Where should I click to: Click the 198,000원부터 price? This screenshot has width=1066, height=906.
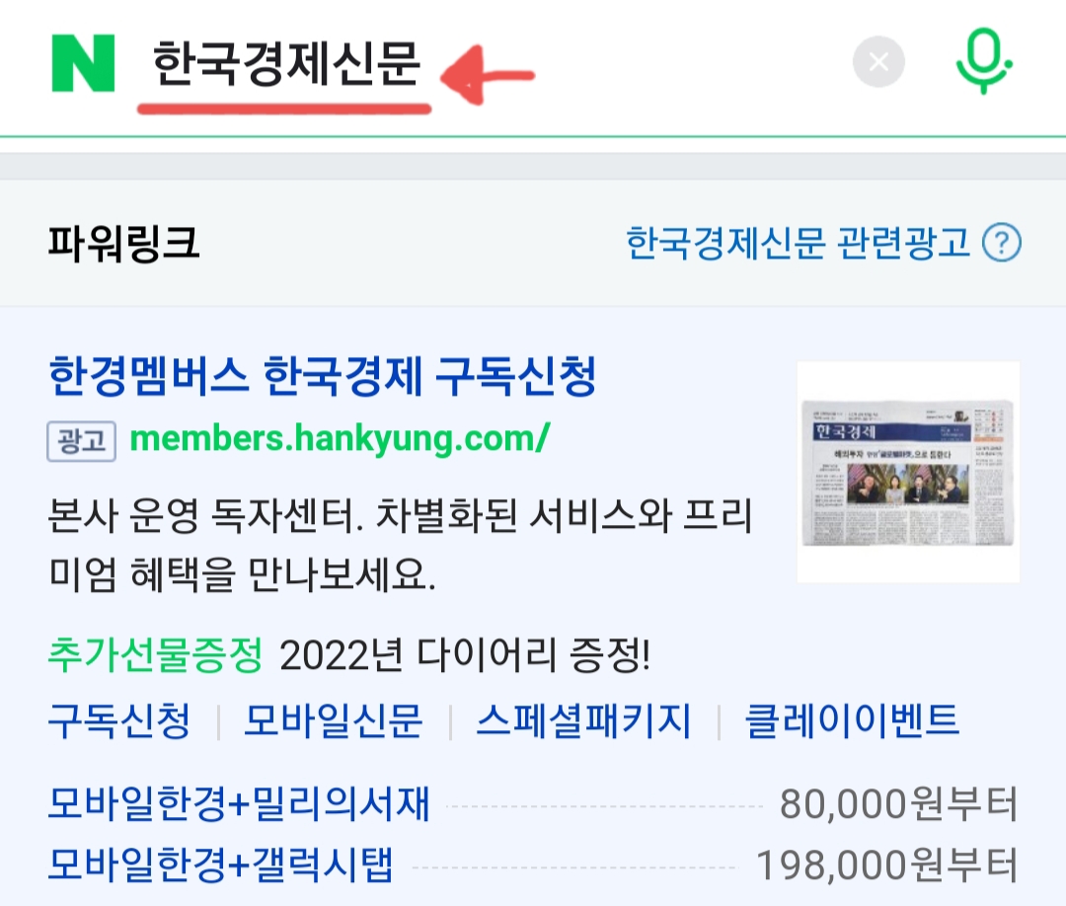coord(887,866)
